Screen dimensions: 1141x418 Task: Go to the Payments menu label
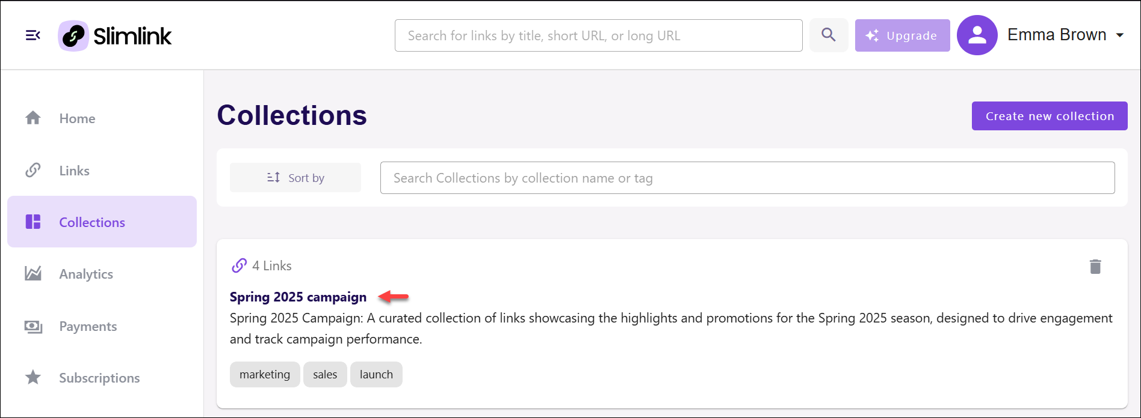coord(88,326)
